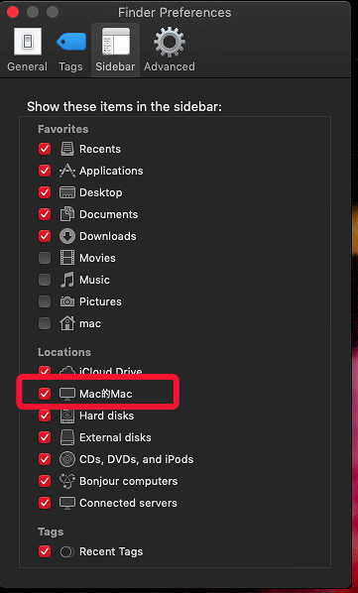Disable the Recent Tags checkbox
Image resolution: width=358 pixels, height=593 pixels.
45,551
